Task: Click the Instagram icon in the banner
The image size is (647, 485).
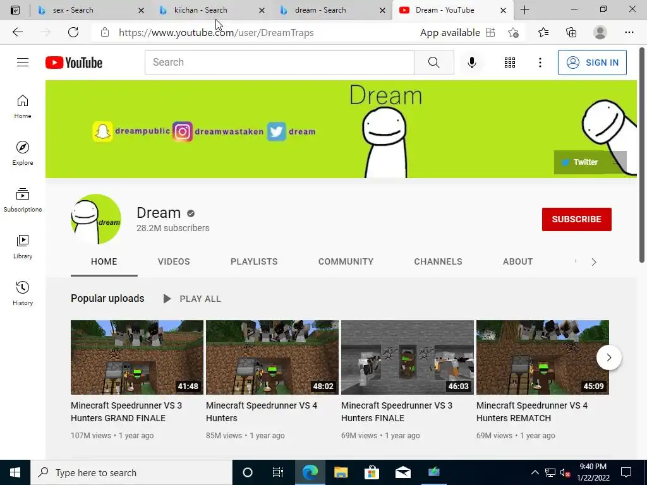Action: (x=183, y=131)
